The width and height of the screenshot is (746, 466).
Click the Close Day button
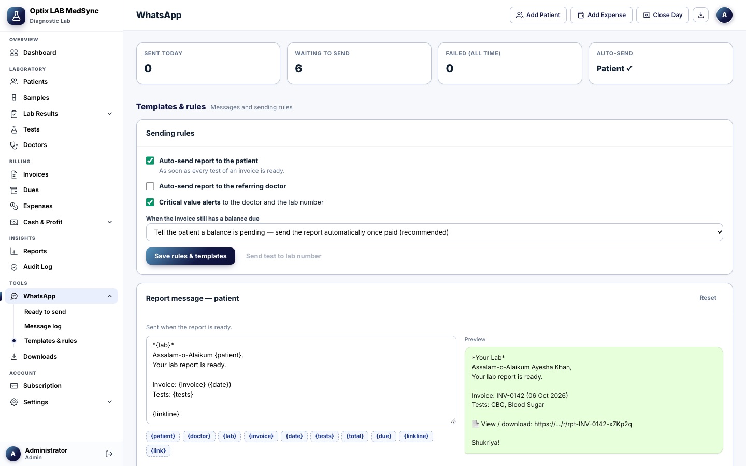[x=663, y=15]
